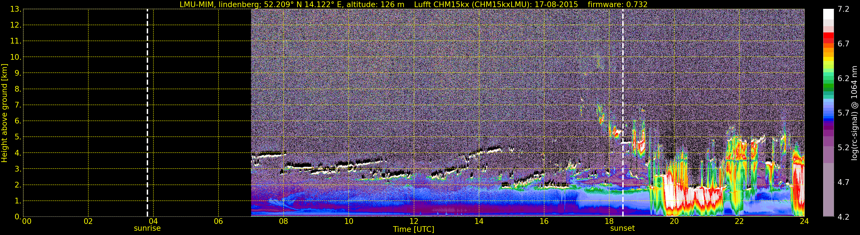860x235 pixels.
Task: Click the time axis tick label '08'
Action: point(283,221)
